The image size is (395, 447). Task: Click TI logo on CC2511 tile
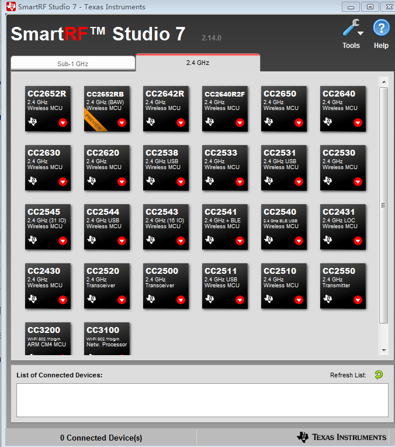[x=210, y=299]
